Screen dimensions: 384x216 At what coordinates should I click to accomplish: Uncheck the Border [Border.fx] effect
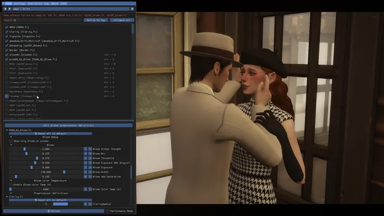(7, 50)
